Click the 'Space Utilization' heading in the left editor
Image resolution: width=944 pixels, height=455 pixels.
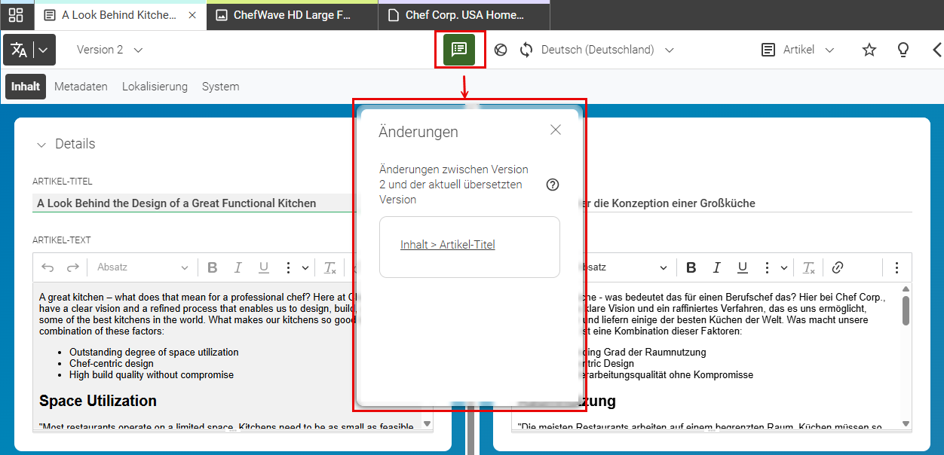[x=98, y=401]
